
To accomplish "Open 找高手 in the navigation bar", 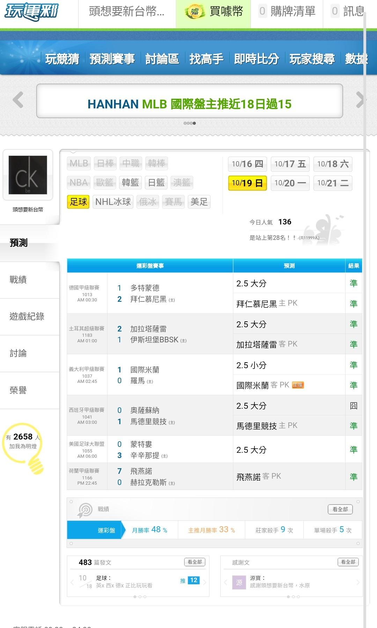I will (x=206, y=59).
